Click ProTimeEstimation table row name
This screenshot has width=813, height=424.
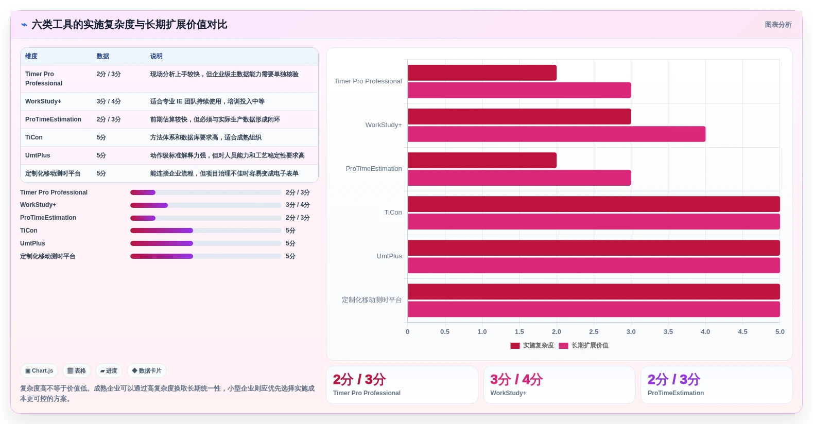pos(53,119)
